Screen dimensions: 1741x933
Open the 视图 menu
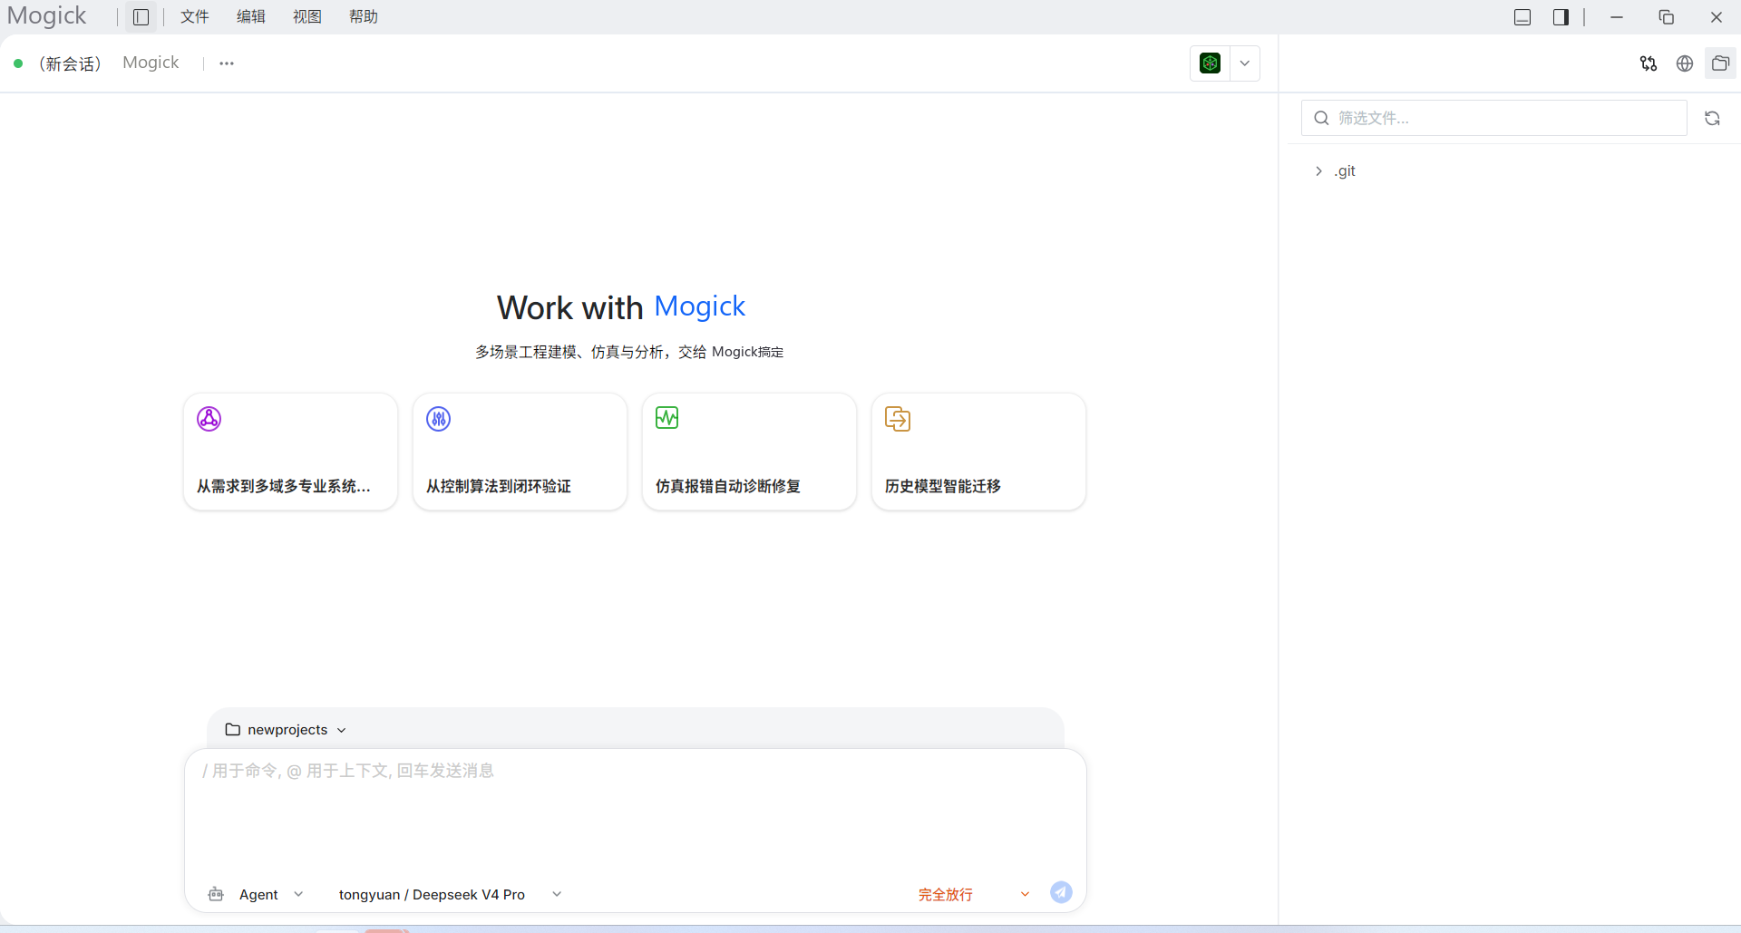coord(307,17)
